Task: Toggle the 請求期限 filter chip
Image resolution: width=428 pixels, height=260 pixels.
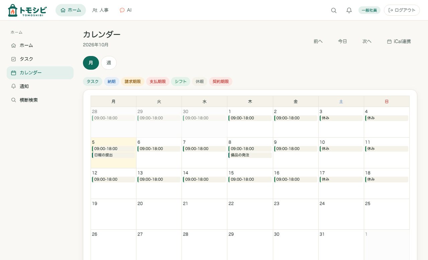Action: point(133,81)
